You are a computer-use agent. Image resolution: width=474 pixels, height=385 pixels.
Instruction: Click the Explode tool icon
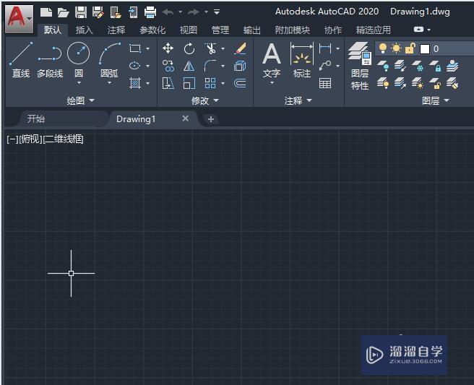[x=240, y=66]
